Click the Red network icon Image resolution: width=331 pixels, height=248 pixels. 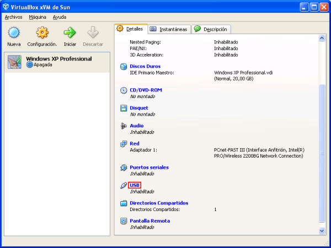124,144
